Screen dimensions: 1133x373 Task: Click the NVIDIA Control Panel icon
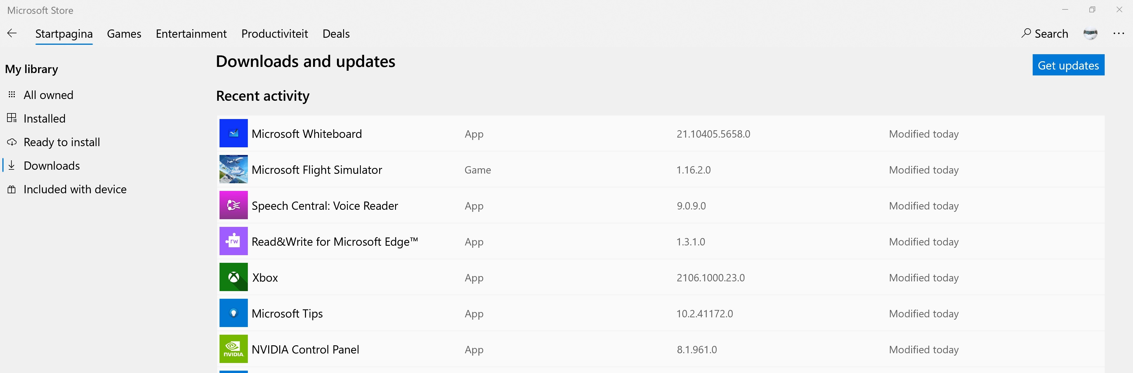click(234, 349)
